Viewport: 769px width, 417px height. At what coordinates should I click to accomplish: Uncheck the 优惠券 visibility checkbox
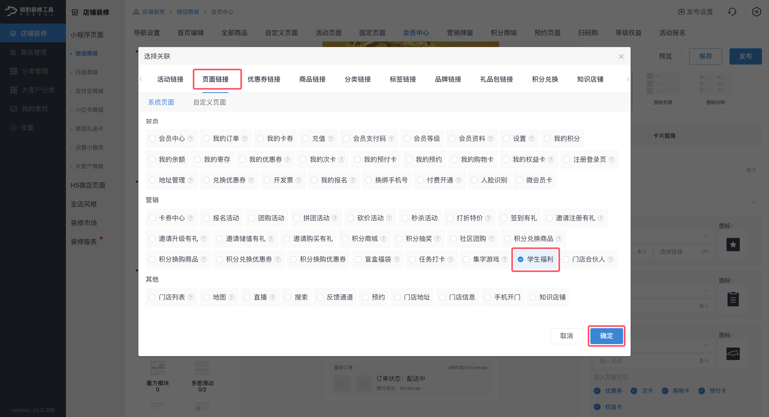click(597, 391)
